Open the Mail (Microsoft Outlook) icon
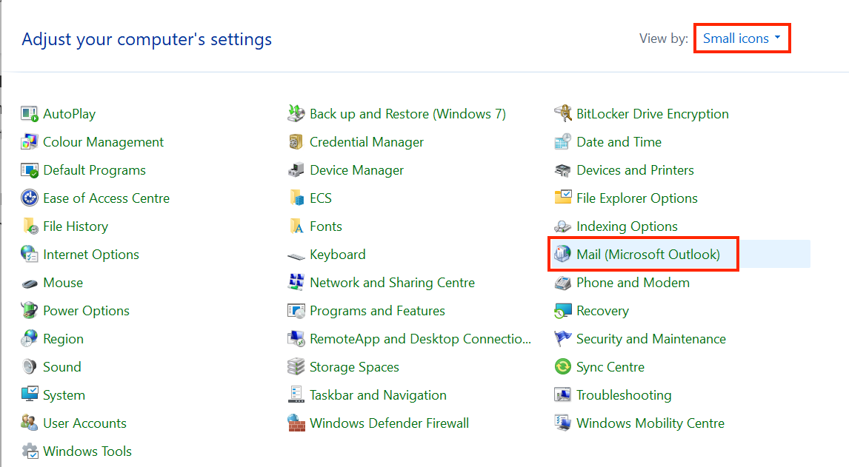The width and height of the screenshot is (849, 467). (643, 254)
